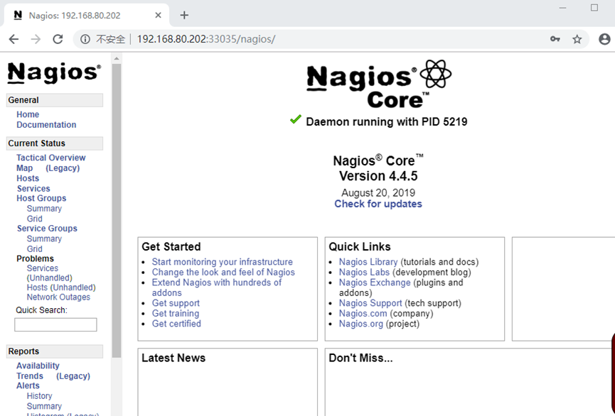Open Hosts problems link
The width and height of the screenshot is (615, 416).
37,288
